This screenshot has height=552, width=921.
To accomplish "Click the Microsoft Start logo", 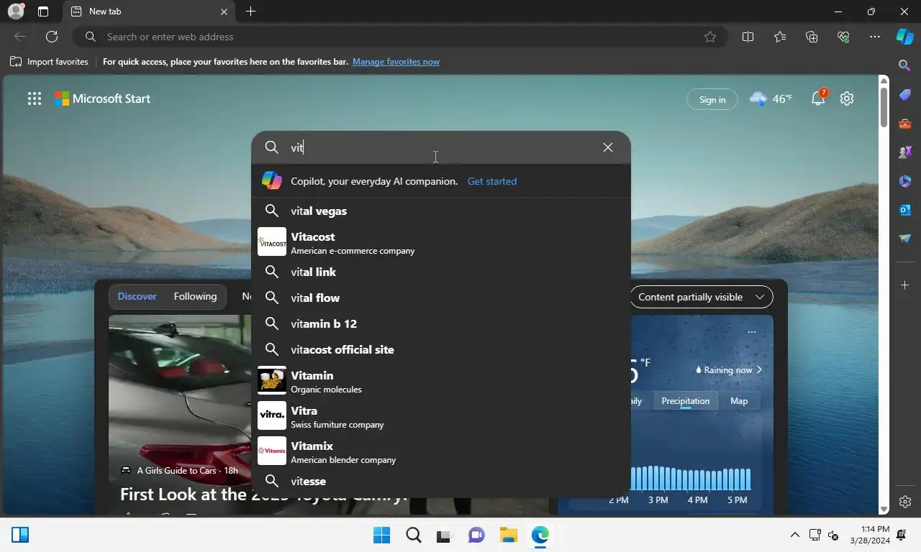I will 103,98.
